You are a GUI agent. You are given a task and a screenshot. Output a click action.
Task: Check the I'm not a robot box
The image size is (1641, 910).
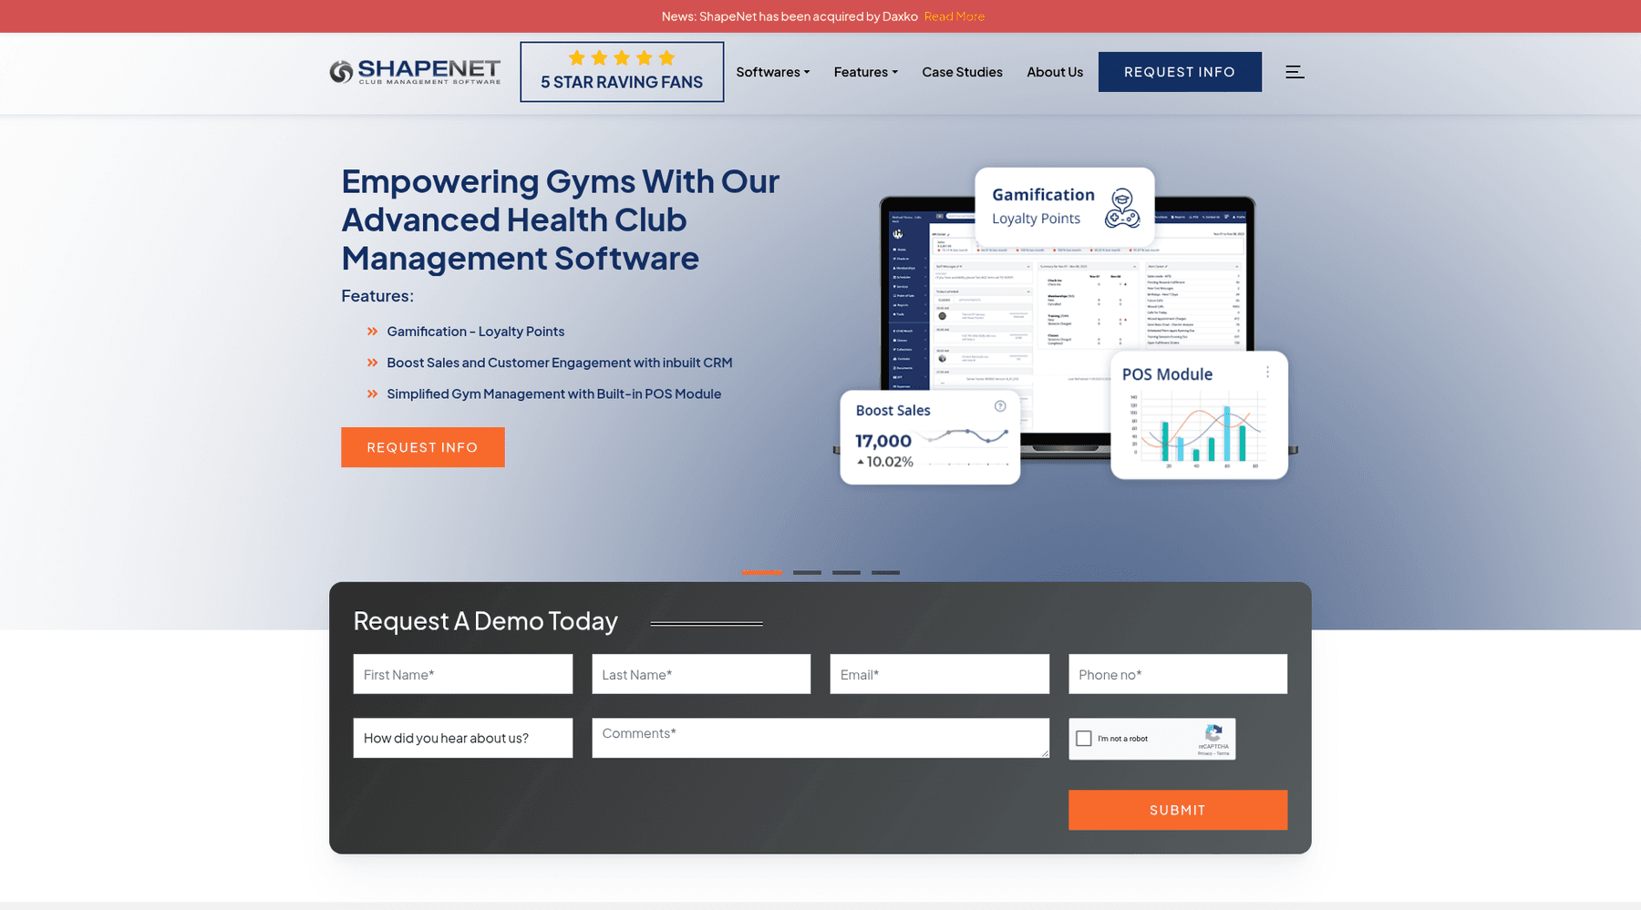point(1084,739)
